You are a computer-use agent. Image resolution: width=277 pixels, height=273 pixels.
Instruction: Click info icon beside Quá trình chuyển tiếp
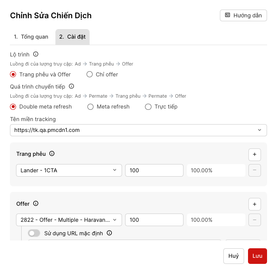click(71, 86)
